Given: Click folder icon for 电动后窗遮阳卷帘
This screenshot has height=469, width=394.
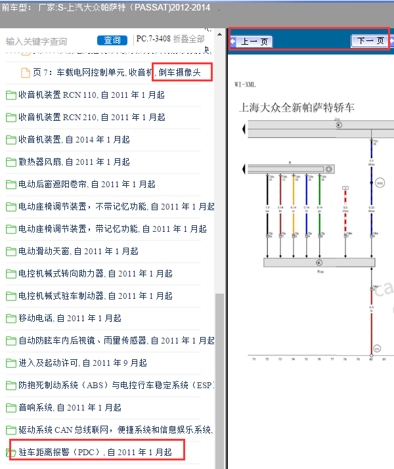Looking at the screenshot, I should [x=11, y=185].
